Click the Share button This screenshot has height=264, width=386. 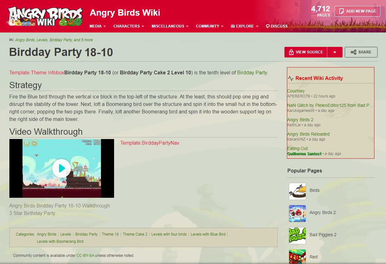pyautogui.click(x=361, y=52)
